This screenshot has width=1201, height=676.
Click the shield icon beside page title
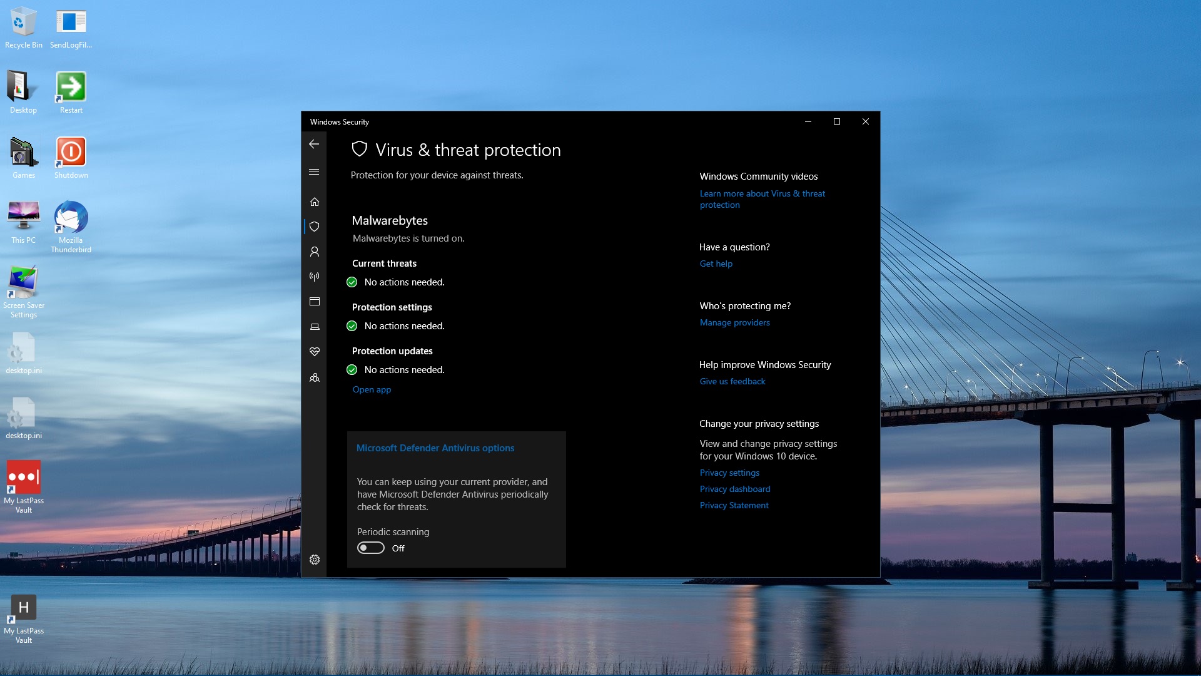tap(359, 149)
